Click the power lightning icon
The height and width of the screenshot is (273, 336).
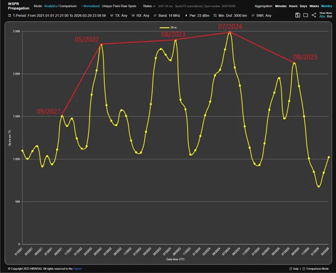tap(186, 16)
